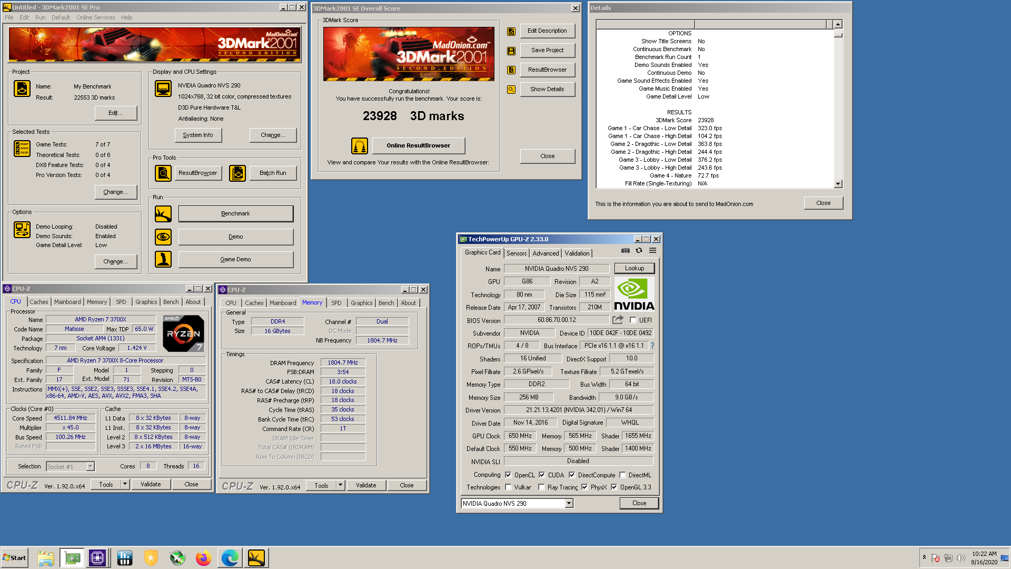
Task: Toggle the OpenGL 3.3 checkbox
Action: point(614,487)
